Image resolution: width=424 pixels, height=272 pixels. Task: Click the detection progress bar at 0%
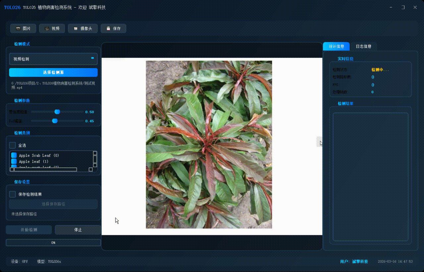click(53, 243)
